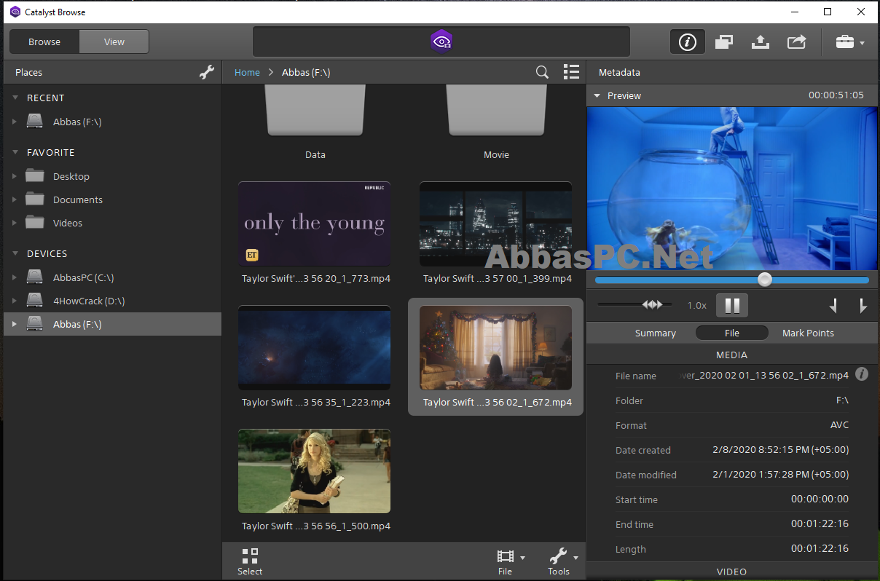
Task: Open the File filmstrip menu
Action: (510, 557)
